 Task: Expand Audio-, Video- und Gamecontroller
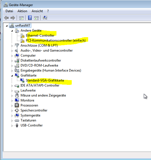coord(12,51)
